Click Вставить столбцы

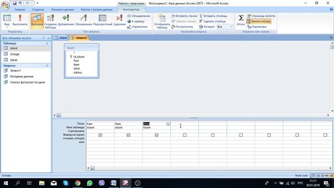coord(213,16)
